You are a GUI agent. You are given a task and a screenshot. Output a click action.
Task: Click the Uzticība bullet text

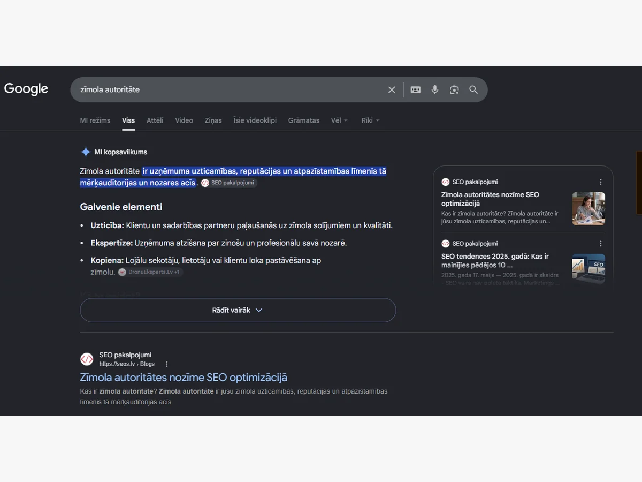coord(242,225)
